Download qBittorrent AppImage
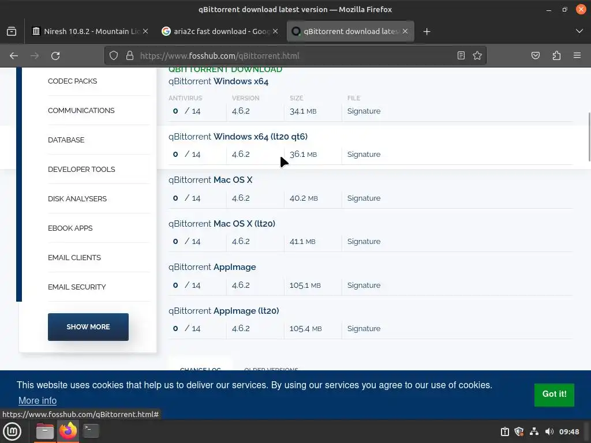The image size is (591, 443). click(x=212, y=267)
